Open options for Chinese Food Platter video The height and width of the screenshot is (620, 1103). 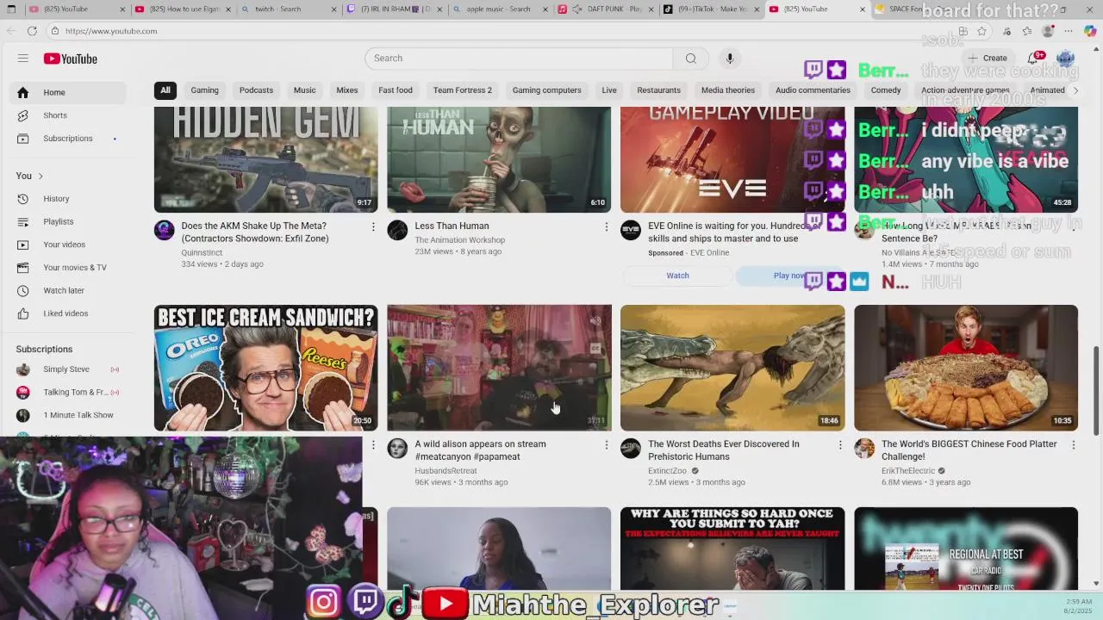(x=1073, y=444)
